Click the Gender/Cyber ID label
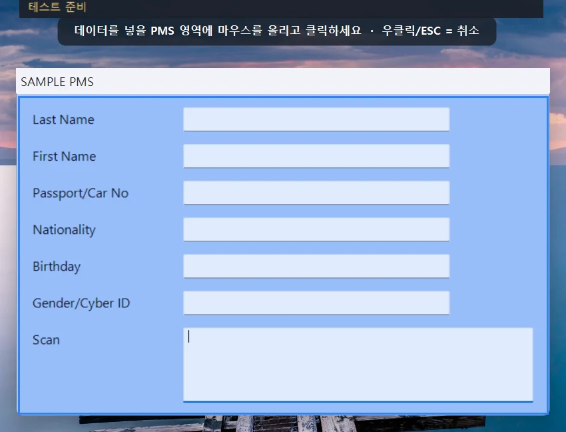Viewport: 566px width, 432px height. 81,303
